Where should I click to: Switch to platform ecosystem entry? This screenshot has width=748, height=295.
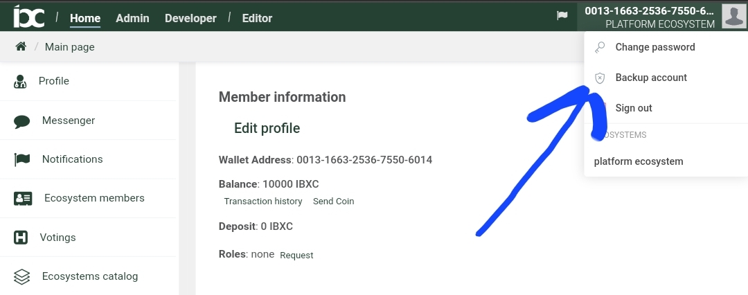click(639, 161)
